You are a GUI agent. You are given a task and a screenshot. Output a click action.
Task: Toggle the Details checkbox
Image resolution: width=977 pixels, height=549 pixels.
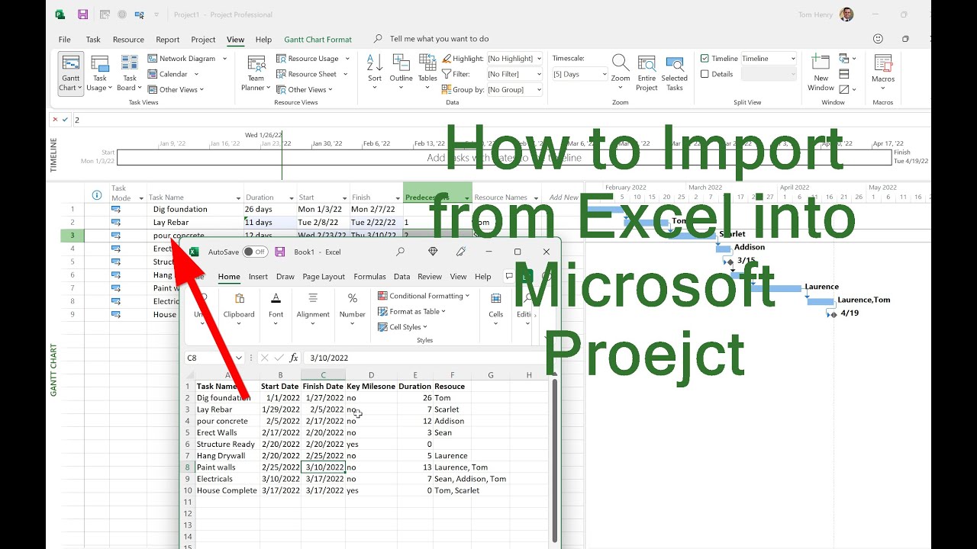click(705, 74)
